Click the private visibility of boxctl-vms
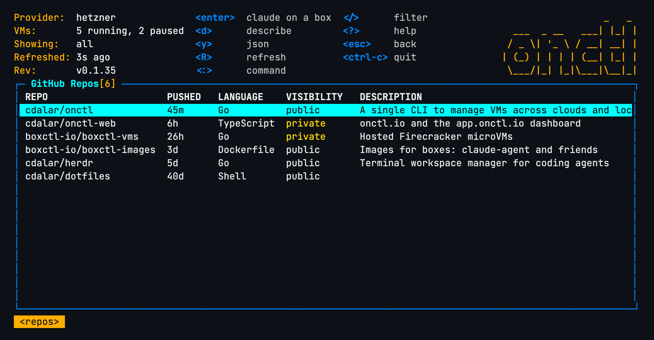The width and height of the screenshot is (654, 340). tap(306, 137)
